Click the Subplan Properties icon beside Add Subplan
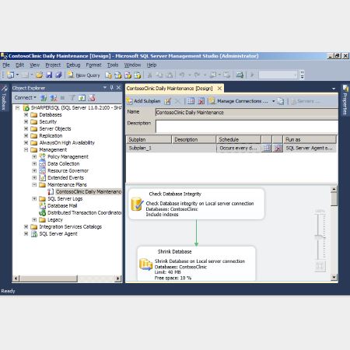This screenshot has height=350, width=350. coord(168,101)
